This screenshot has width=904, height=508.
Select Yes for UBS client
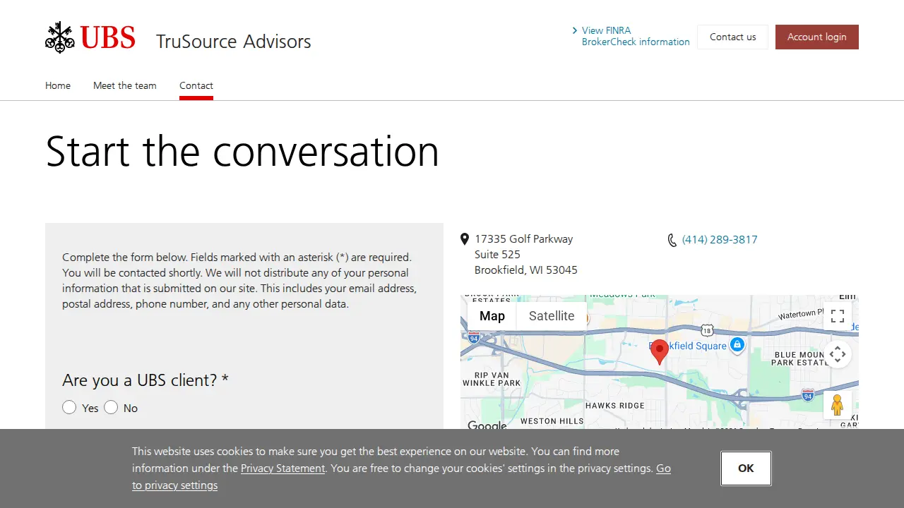pyautogui.click(x=69, y=407)
